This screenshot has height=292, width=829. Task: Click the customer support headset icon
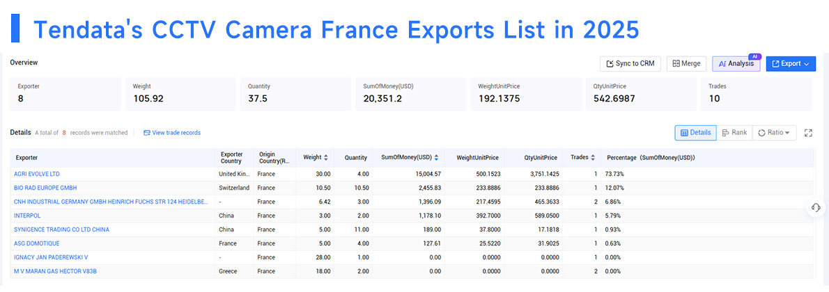pyautogui.click(x=815, y=207)
